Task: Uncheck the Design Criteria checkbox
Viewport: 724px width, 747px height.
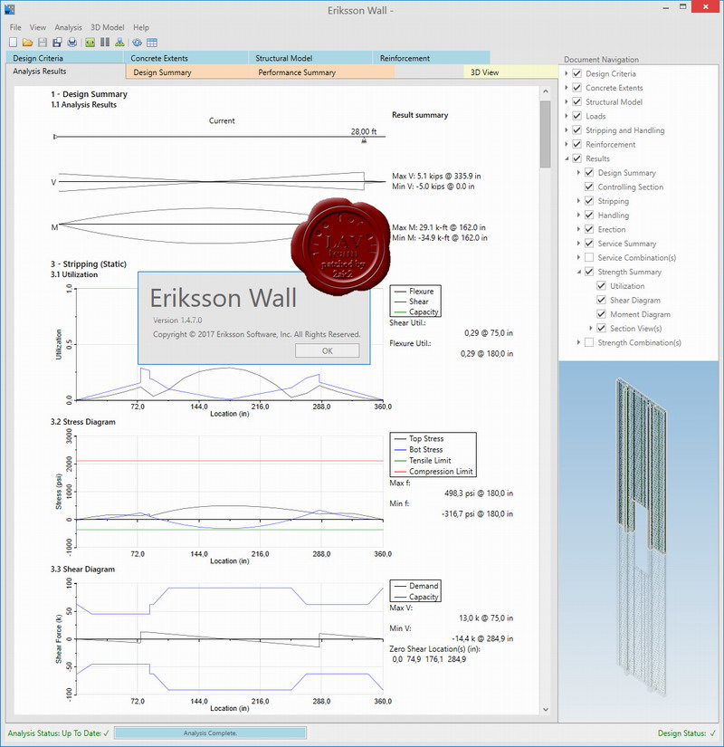Action: click(x=576, y=73)
